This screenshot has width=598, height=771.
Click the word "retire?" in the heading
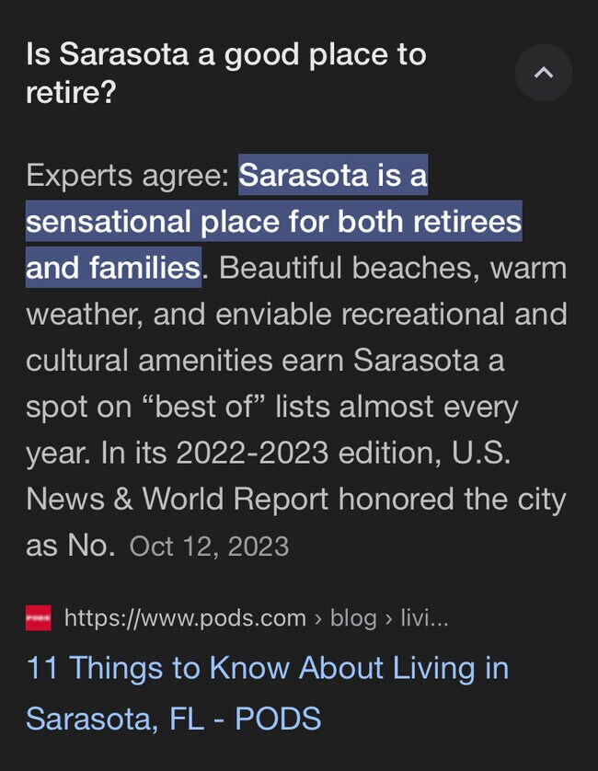click(x=72, y=93)
